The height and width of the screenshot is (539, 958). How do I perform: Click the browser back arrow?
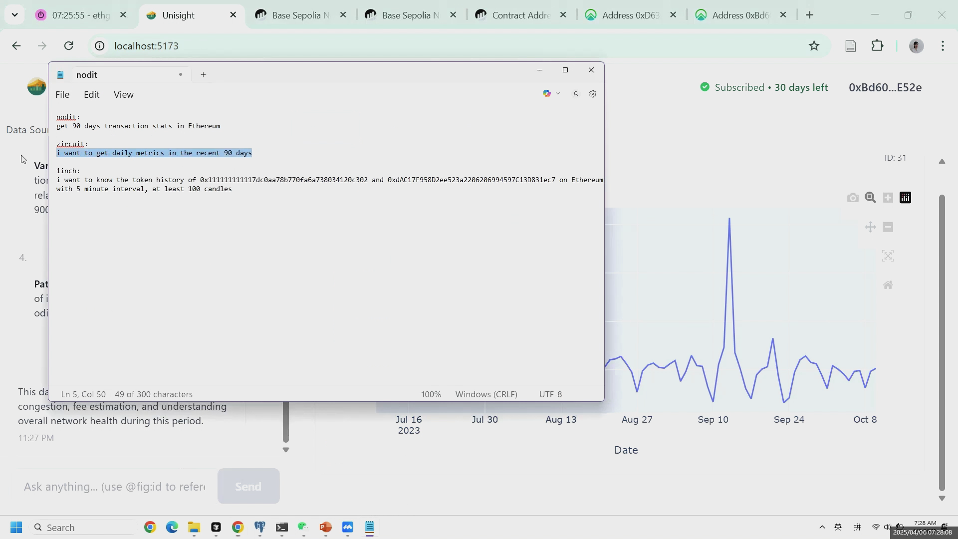pos(16,46)
